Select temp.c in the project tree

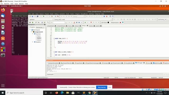[x=39, y=40]
